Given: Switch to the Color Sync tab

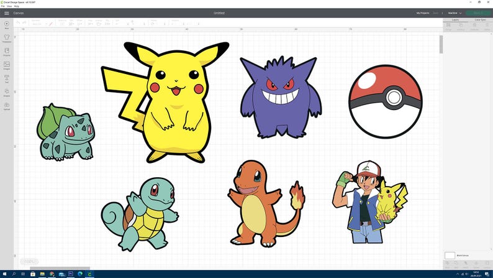Looking at the screenshot, I should tap(480, 20).
